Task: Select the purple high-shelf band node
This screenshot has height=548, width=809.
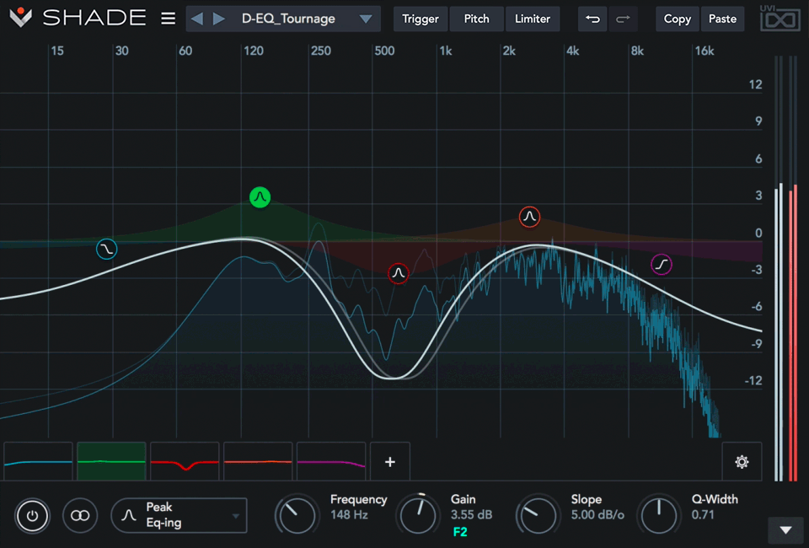Action: [662, 265]
